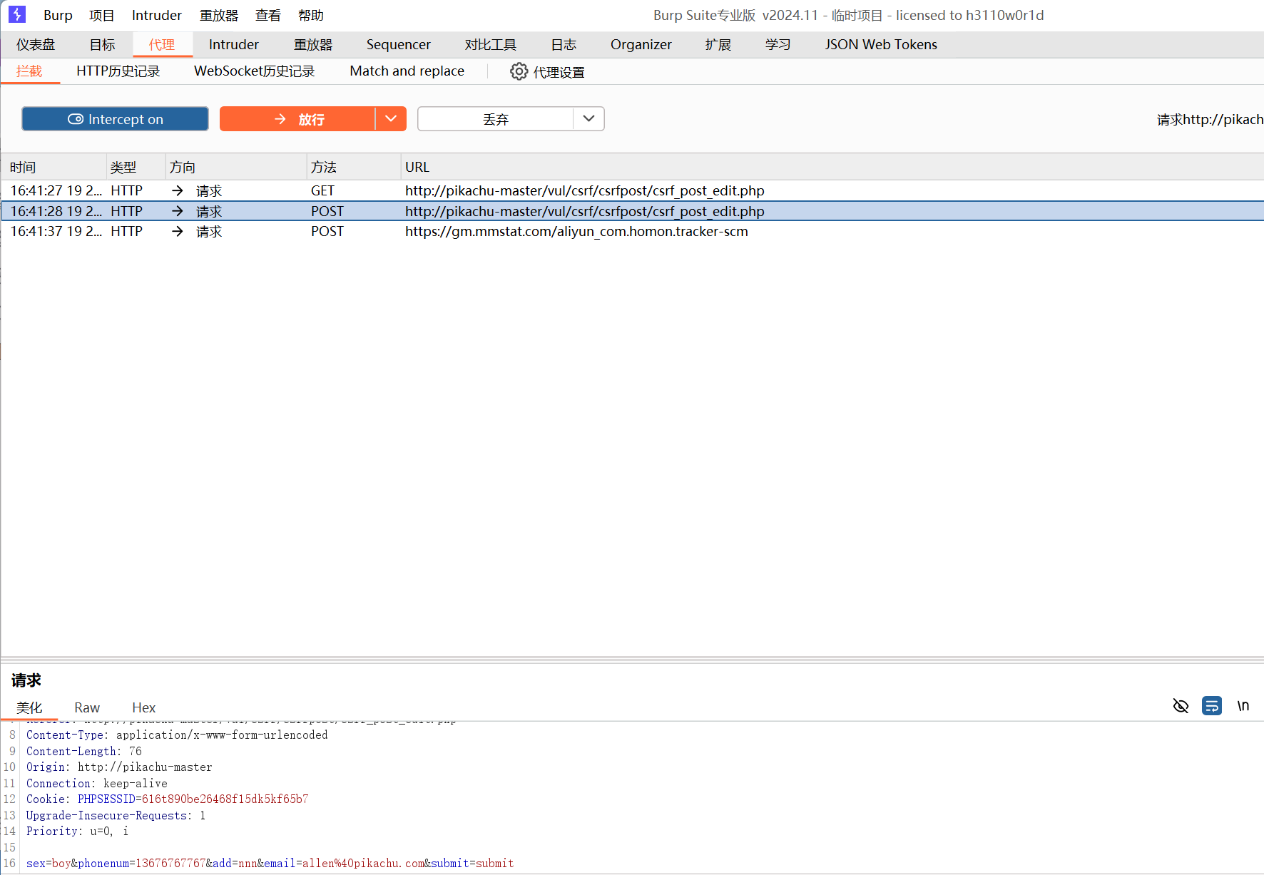Click the 放行 forward button

(x=297, y=119)
